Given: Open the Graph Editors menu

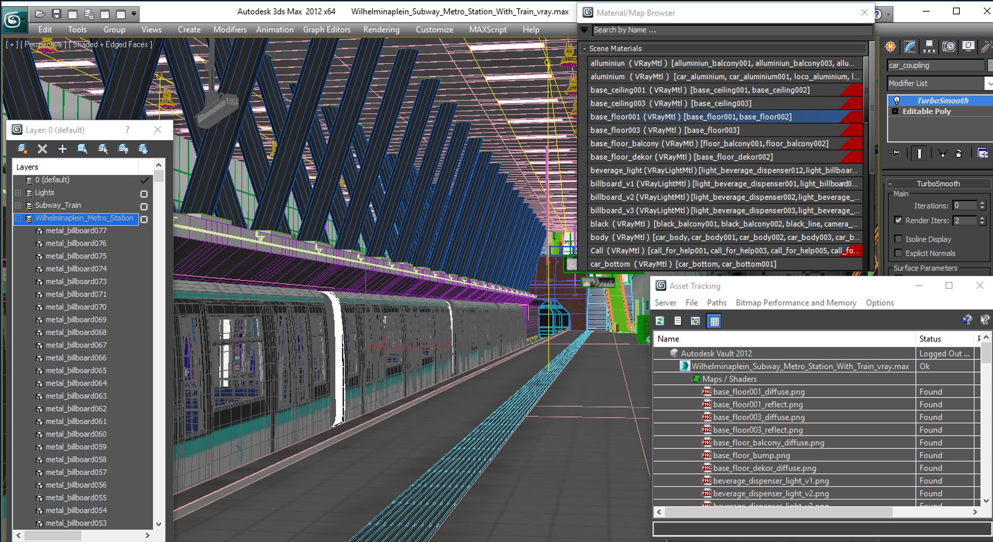Looking at the screenshot, I should coord(327,29).
